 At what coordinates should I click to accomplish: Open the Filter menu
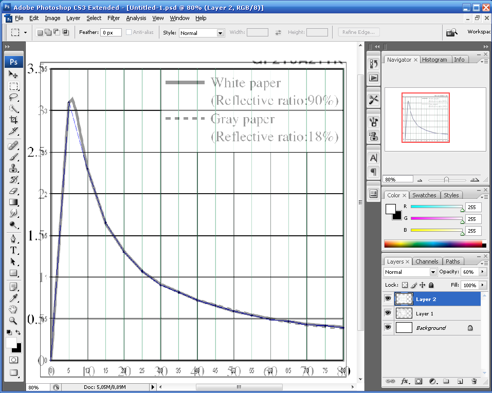114,18
